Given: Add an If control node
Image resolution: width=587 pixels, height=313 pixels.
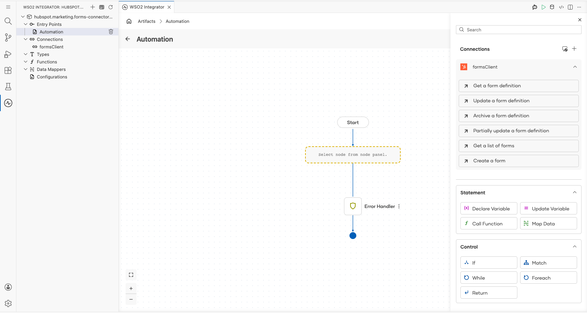Looking at the screenshot, I should point(489,263).
